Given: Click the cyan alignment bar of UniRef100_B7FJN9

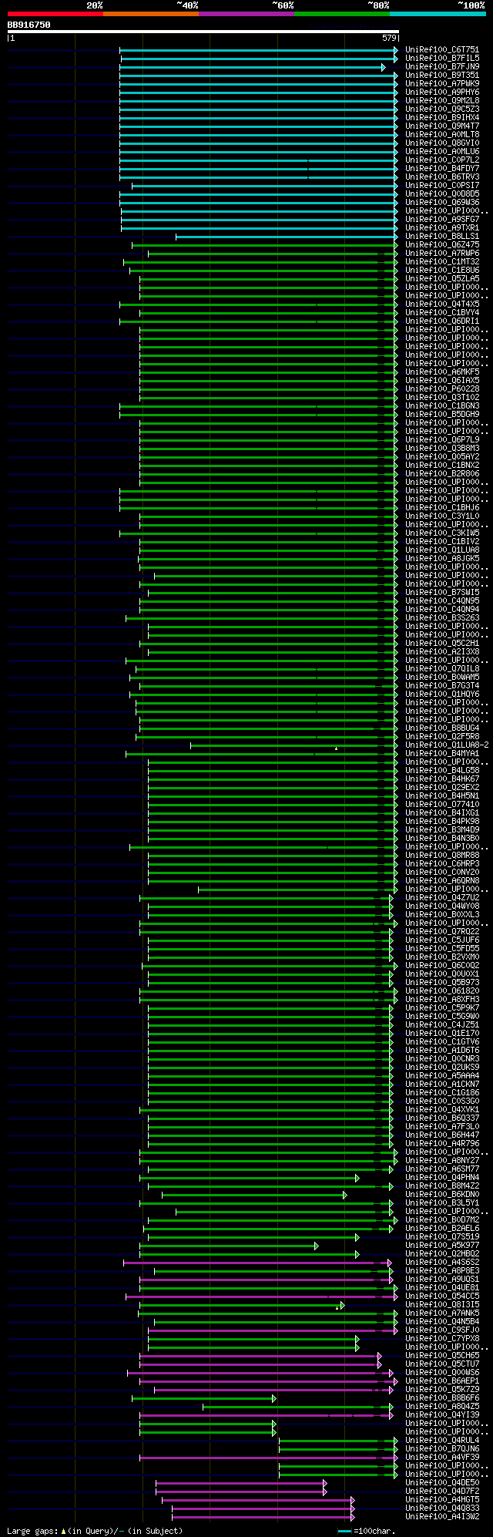Looking at the screenshot, I should 253,67.
